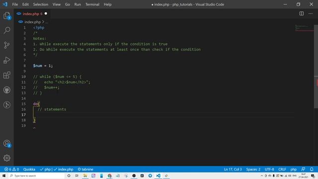The height and width of the screenshot is (179, 318).
Task: Open the Windows Action Center icon
Action: (313, 176)
